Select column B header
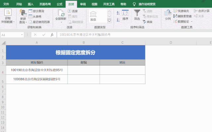This screenshot has width=212, height=132. click(x=84, y=43)
